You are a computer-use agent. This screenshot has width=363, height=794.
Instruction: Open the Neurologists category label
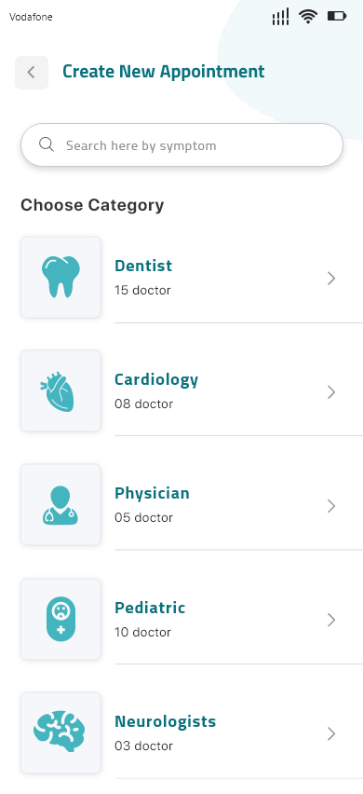(x=166, y=721)
